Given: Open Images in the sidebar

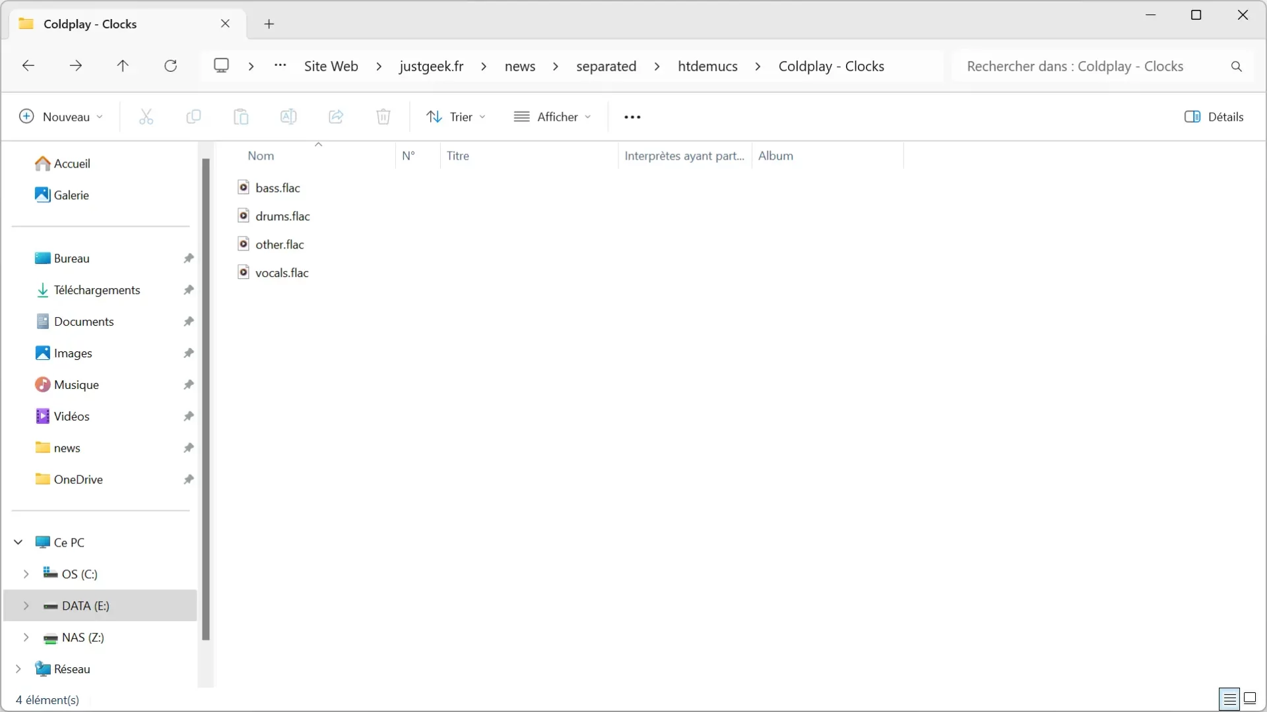Looking at the screenshot, I should (x=73, y=353).
